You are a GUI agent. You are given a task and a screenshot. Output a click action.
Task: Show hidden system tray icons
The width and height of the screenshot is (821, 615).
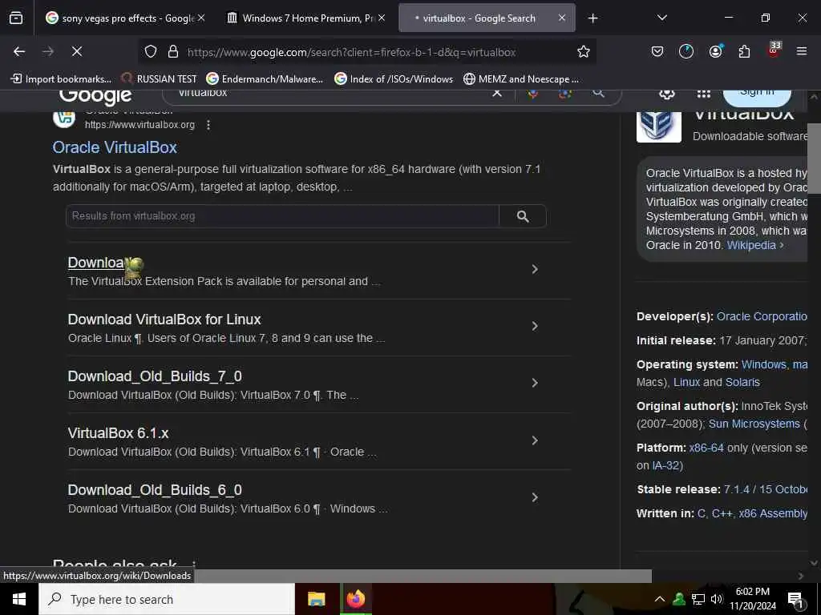[x=660, y=599]
